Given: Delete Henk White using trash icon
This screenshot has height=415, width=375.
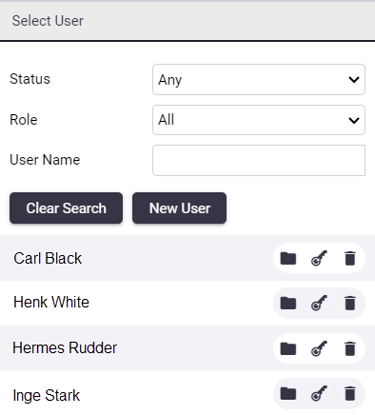Looking at the screenshot, I should pyautogui.click(x=350, y=303).
